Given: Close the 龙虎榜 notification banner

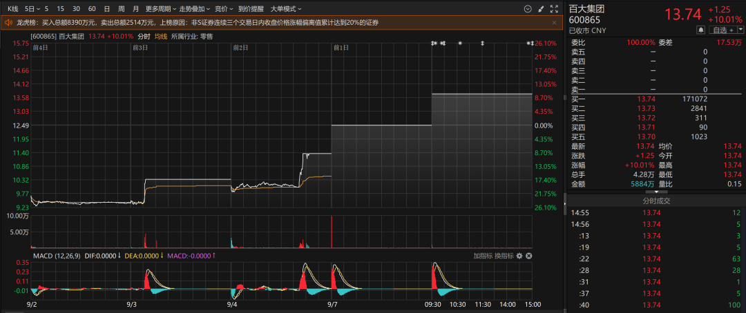Looking at the screenshot, I should point(554,22).
